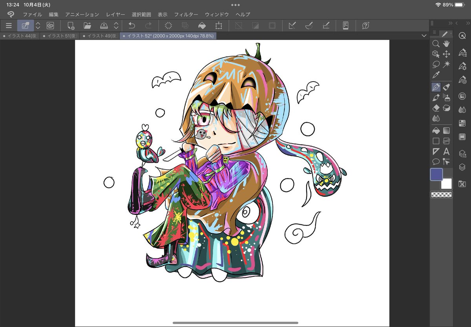Open the canvas tab list chevron
The image size is (471, 327).
(x=424, y=36)
